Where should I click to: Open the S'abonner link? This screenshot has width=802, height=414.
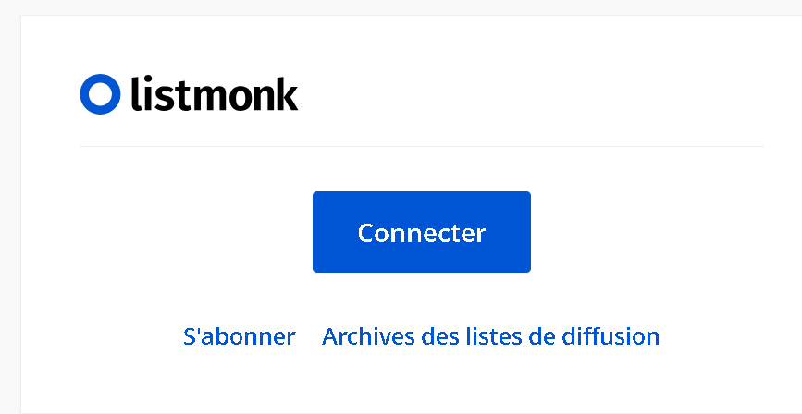(240, 336)
